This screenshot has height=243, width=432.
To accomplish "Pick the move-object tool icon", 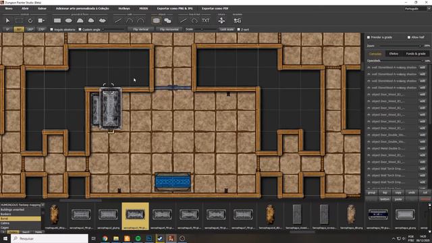I will click(x=41, y=20).
